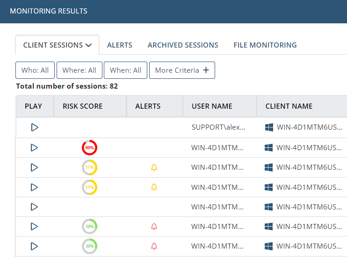This screenshot has height=257, width=347.
Task: Open the When: All filter
Action: point(125,70)
